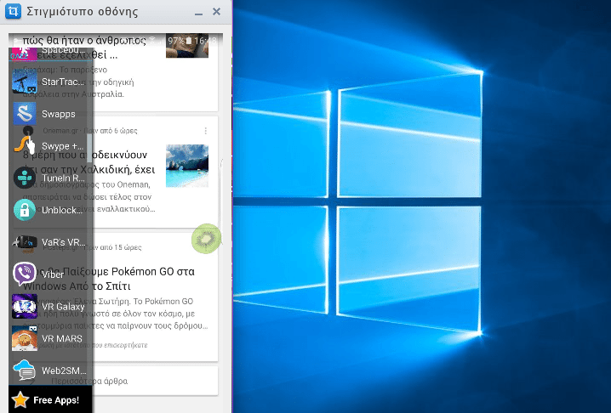The width and height of the screenshot is (611, 413).
Task: Tap the Περισσότερα άρθρα button
Action: (x=116, y=381)
